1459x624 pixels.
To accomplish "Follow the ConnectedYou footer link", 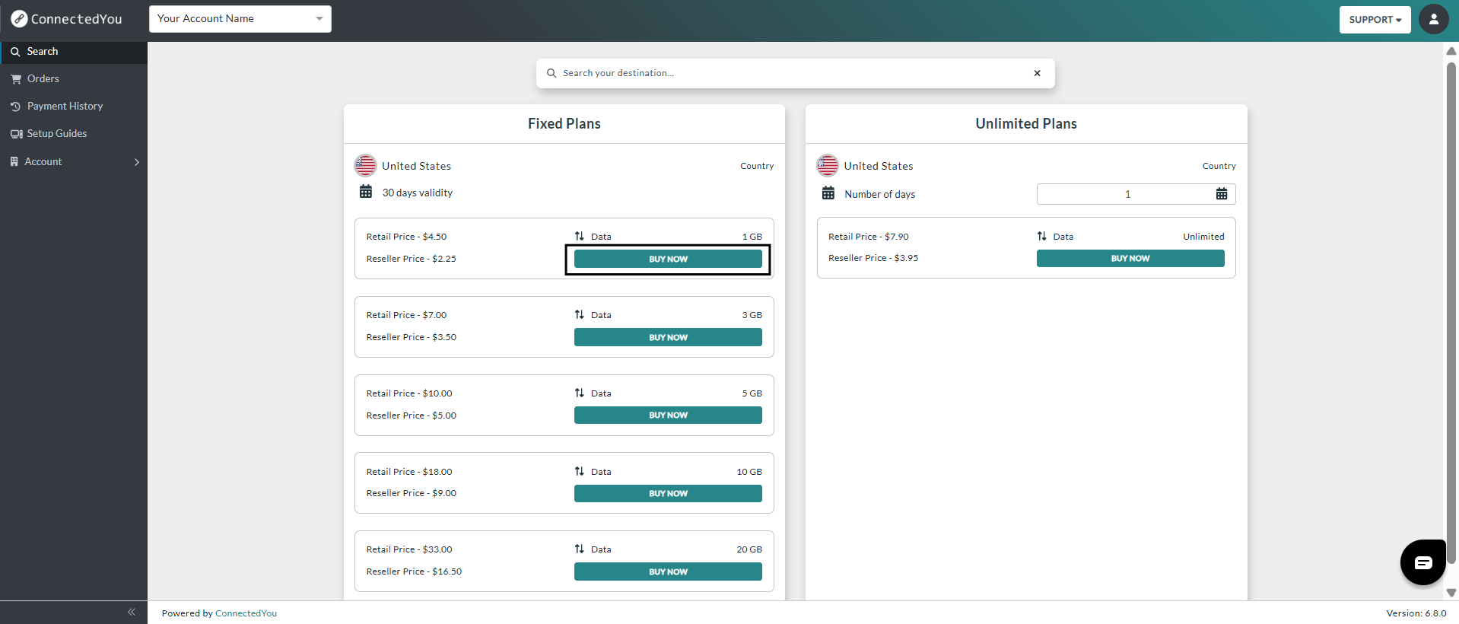I will (x=246, y=613).
